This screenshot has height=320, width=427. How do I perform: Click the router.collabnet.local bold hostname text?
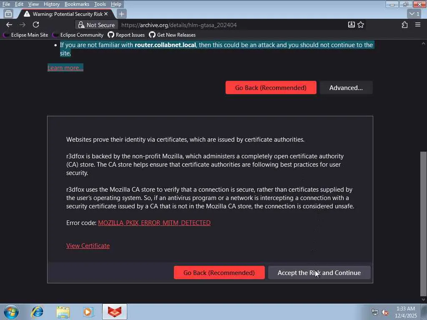pyautogui.click(x=165, y=45)
